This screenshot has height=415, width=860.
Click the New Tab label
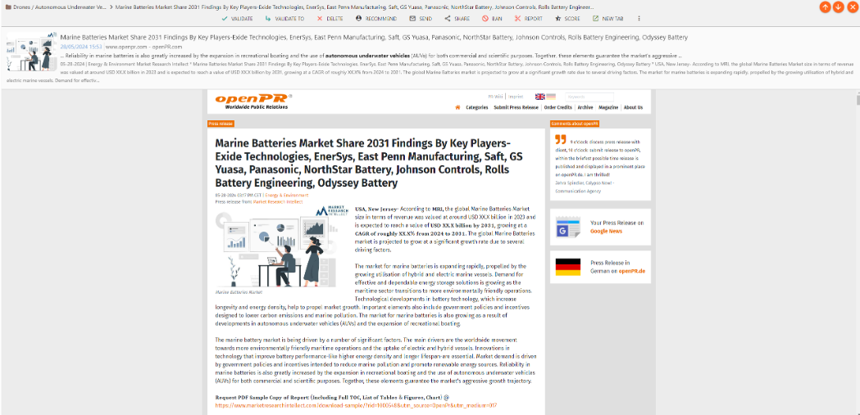click(x=612, y=19)
